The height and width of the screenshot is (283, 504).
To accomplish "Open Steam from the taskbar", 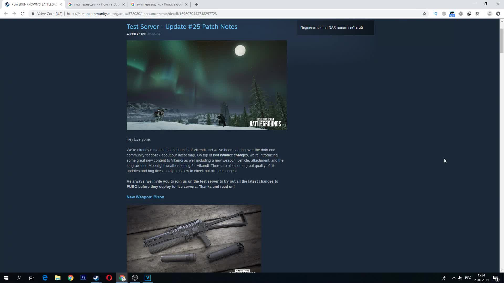I will 96,278.
